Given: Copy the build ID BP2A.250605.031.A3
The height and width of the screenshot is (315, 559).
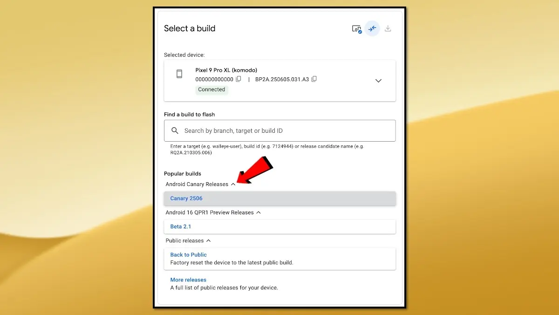Looking at the screenshot, I should tap(314, 79).
